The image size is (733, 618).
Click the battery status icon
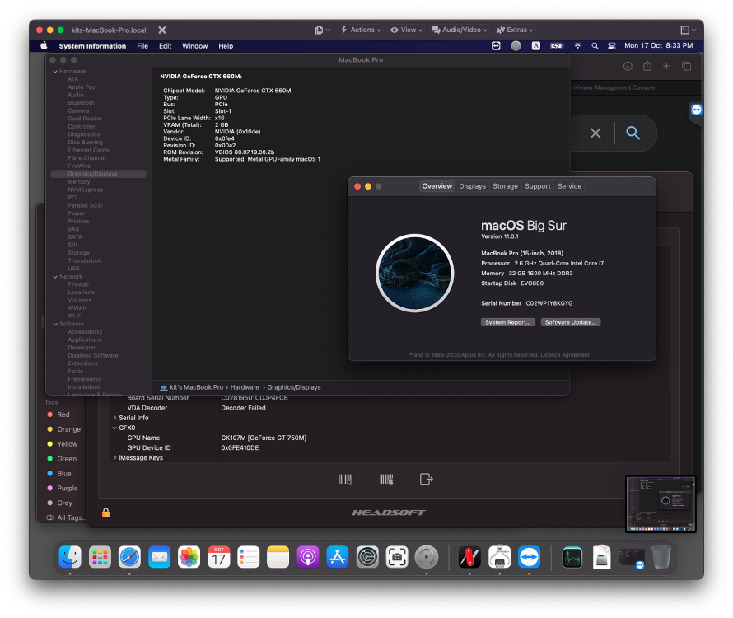pos(556,46)
